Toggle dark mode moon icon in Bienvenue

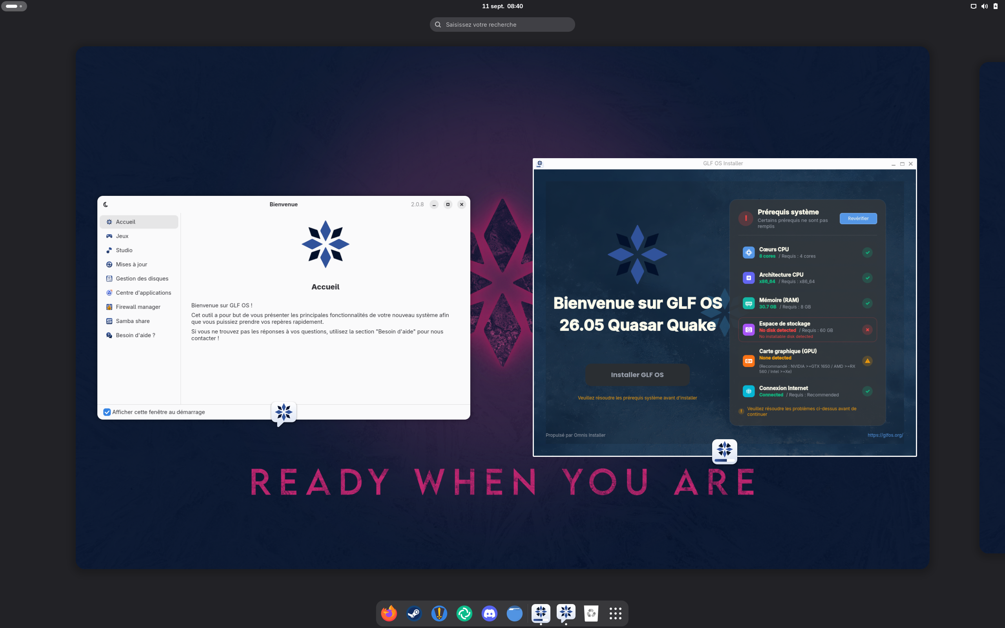coord(106,204)
